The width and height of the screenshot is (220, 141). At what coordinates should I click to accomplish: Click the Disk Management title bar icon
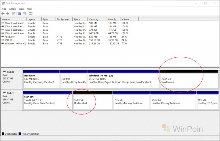tap(3, 3)
